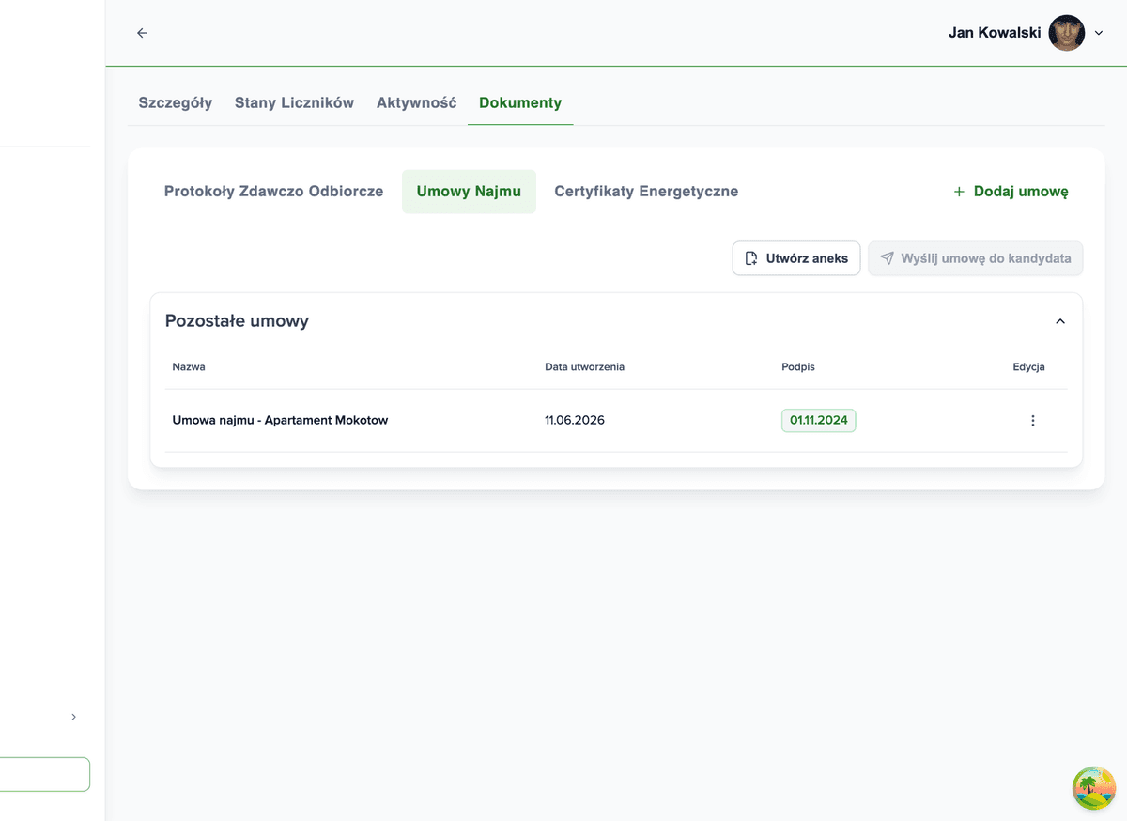Image resolution: width=1127 pixels, height=821 pixels.
Task: Click the Jan Kowalski name label
Action: [995, 33]
